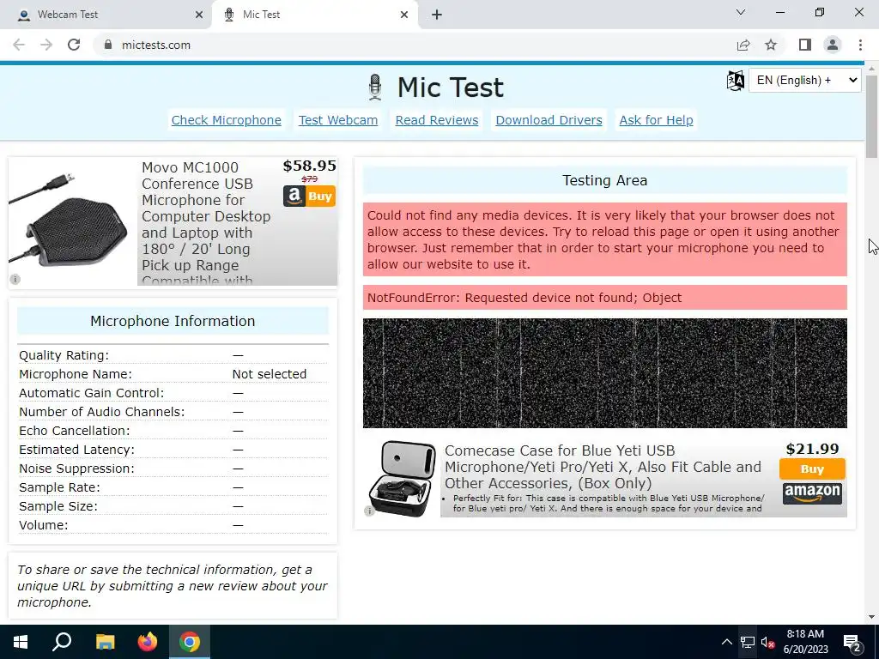Click the browser forward arrow
This screenshot has width=879, height=659.
[46, 45]
